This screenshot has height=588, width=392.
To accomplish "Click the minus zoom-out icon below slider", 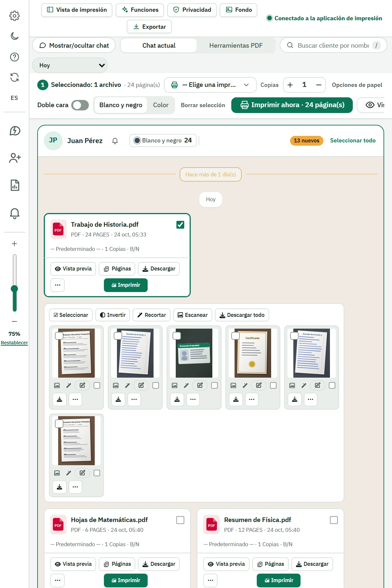I will (14, 321).
